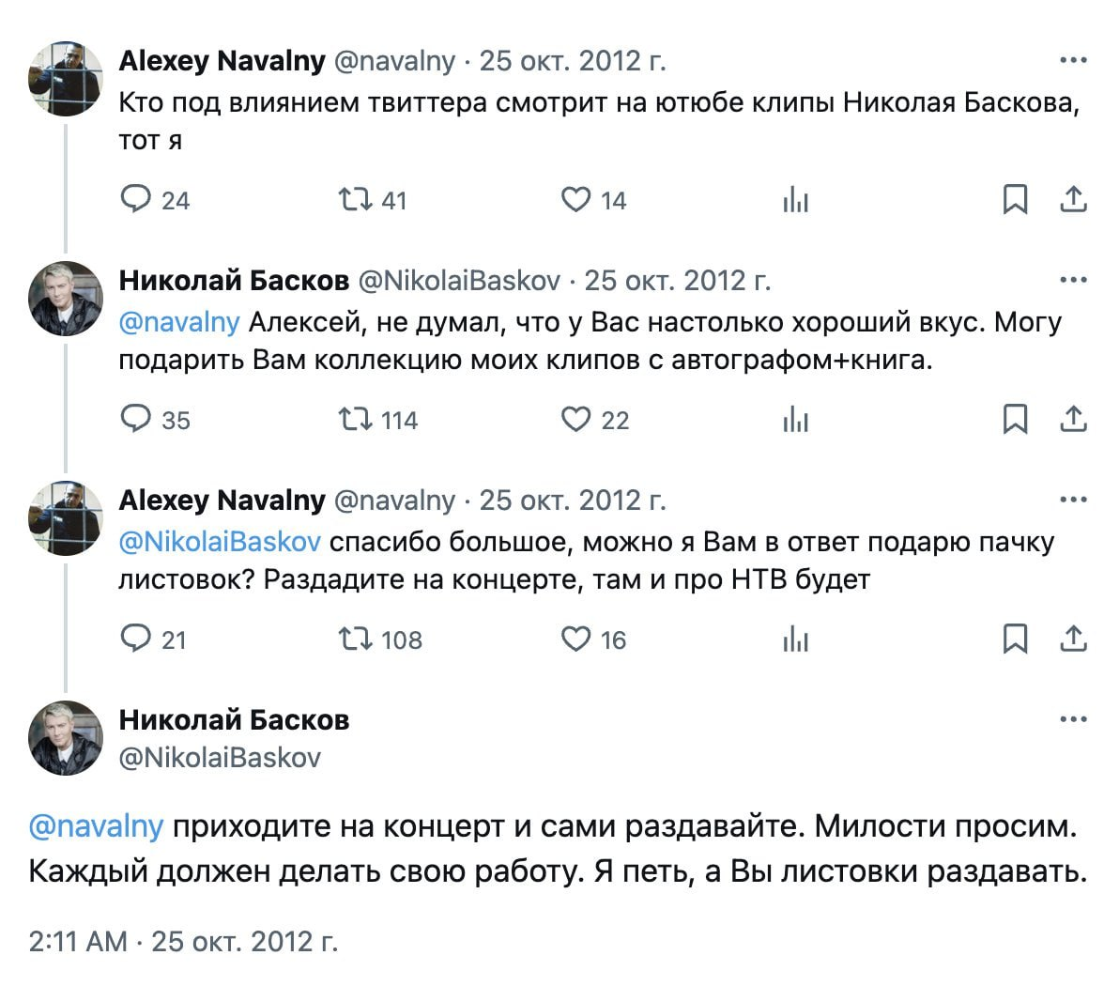Share the first Navalny tweet
This screenshot has height=986, width=1119.
pos(1073,199)
